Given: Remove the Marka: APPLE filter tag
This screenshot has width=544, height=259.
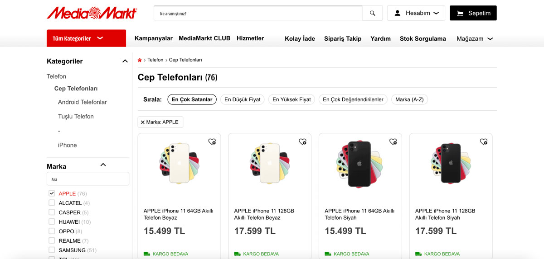Looking at the screenshot, I should [143, 122].
